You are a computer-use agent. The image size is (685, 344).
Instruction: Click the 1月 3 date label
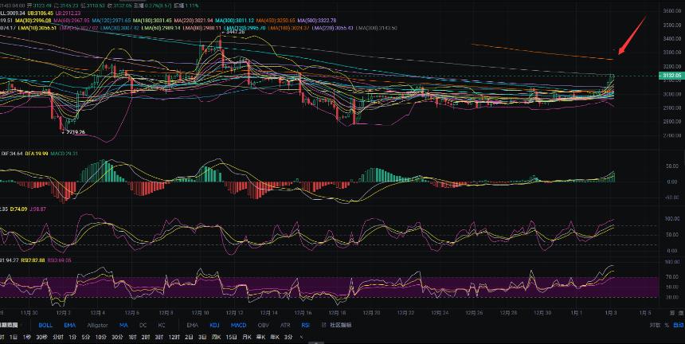[x=612, y=314]
